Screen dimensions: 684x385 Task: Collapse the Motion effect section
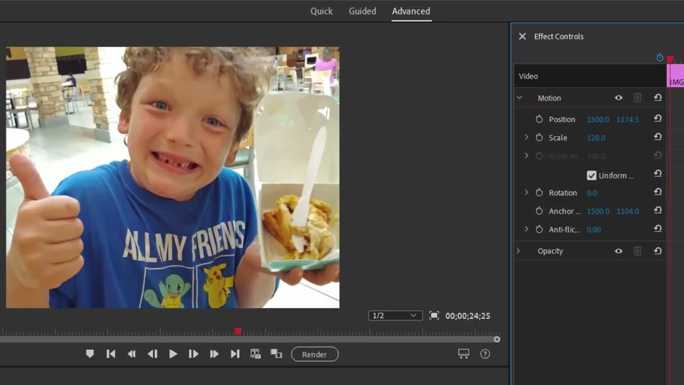pos(519,98)
